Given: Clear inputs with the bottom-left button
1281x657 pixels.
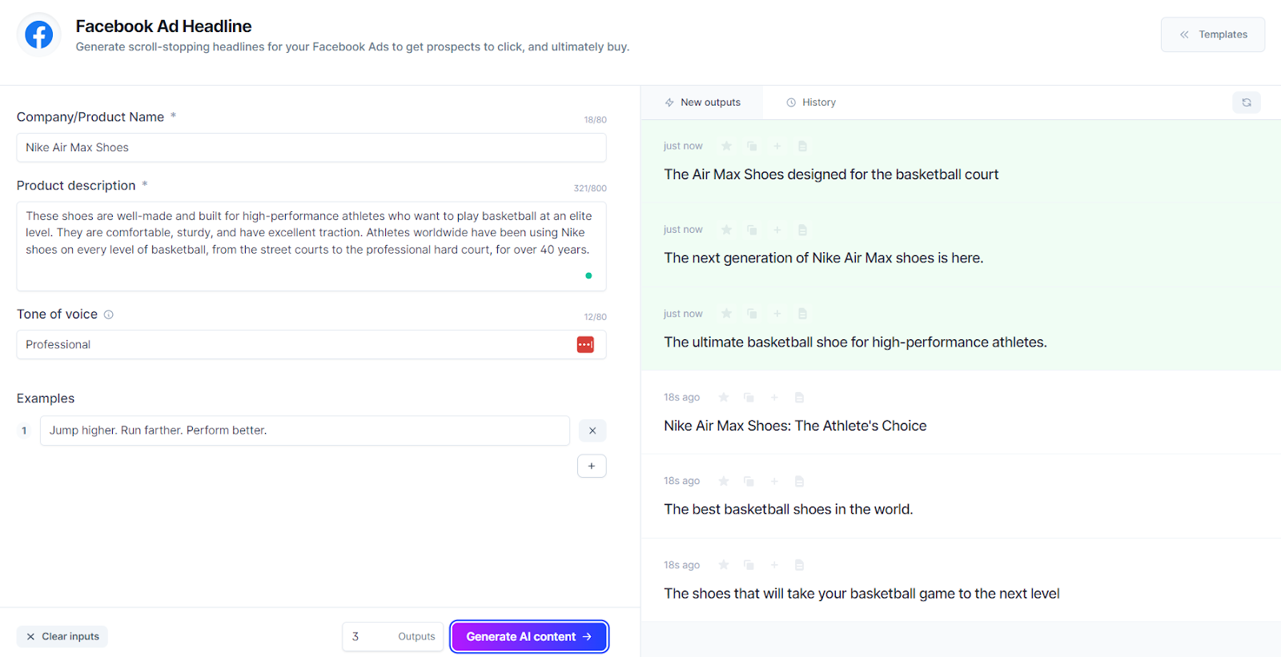Looking at the screenshot, I should 62,637.
